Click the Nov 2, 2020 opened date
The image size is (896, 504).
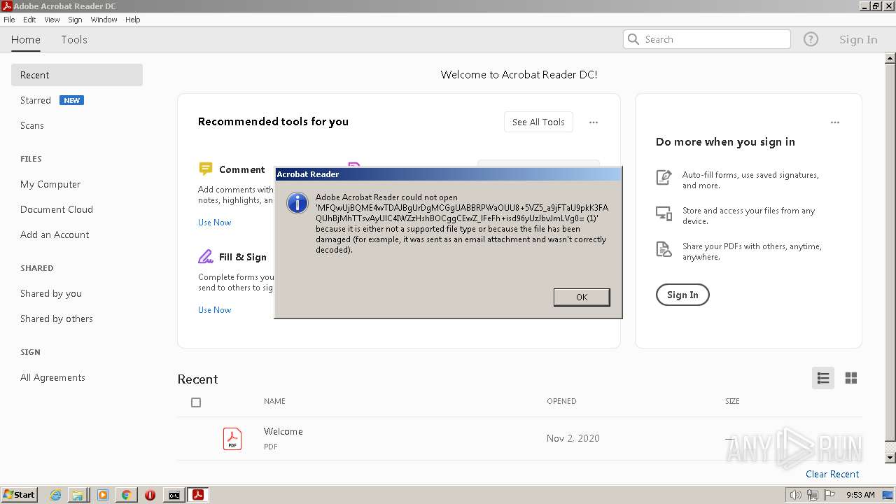tap(573, 438)
